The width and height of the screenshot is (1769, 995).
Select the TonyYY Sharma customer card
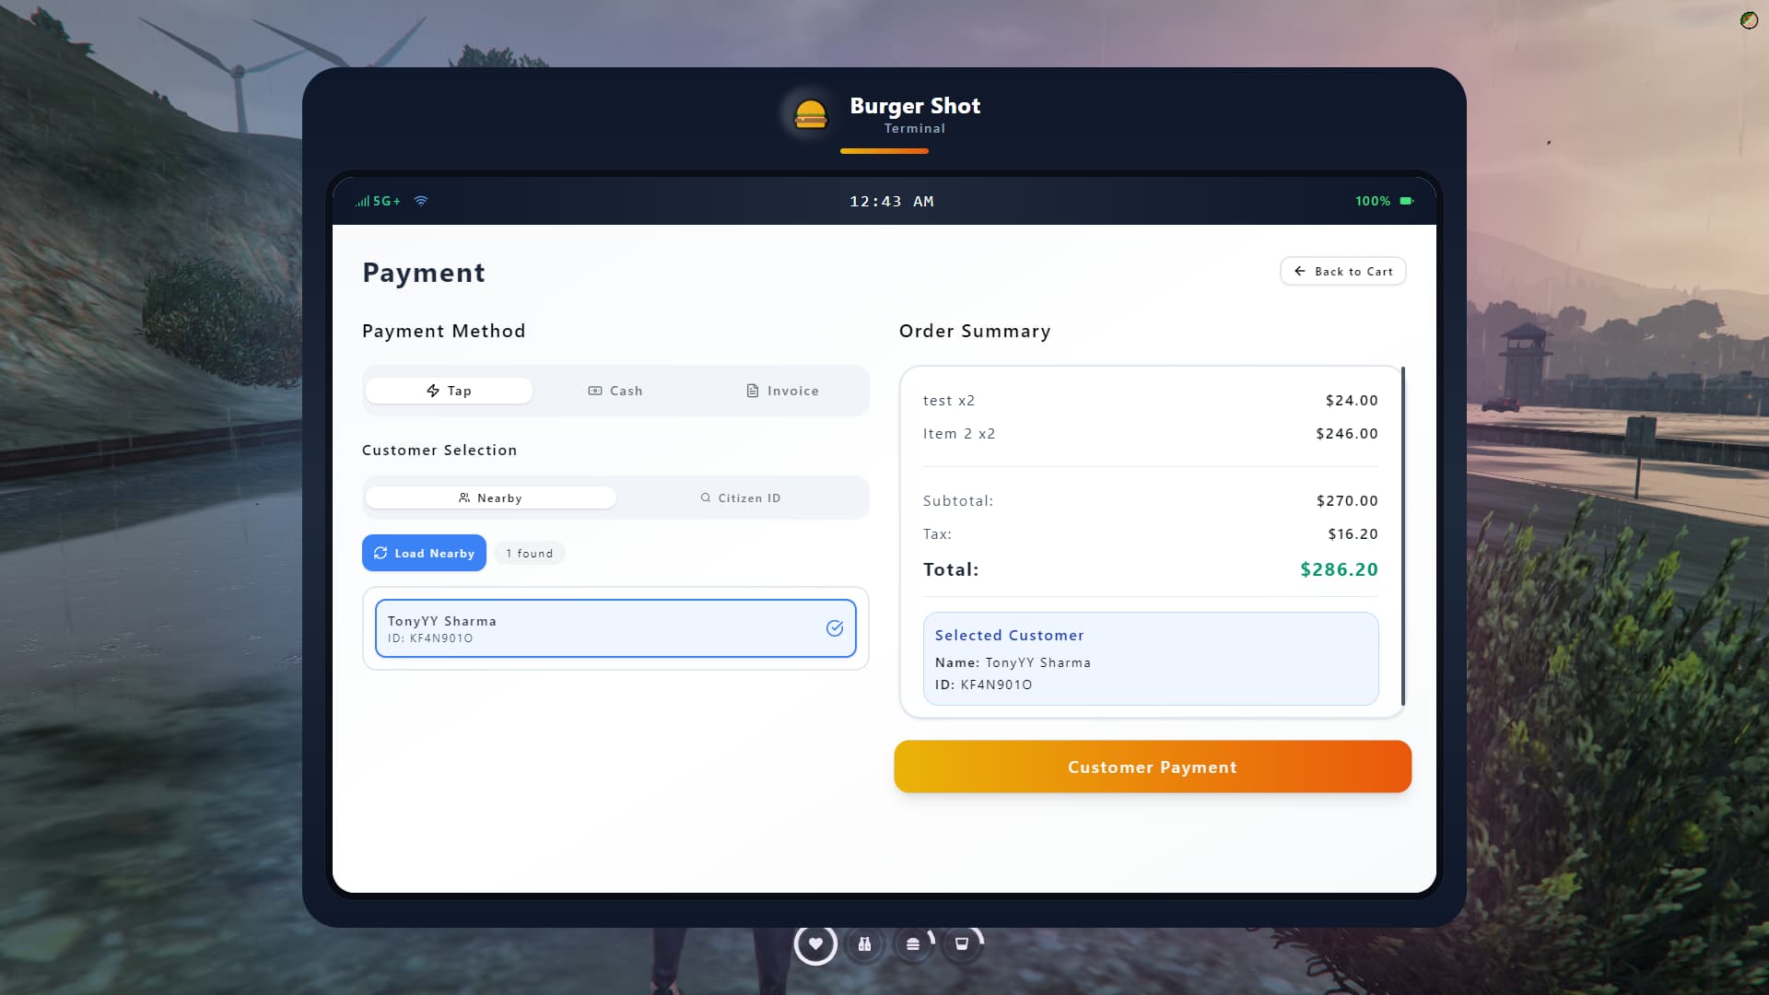pos(615,628)
